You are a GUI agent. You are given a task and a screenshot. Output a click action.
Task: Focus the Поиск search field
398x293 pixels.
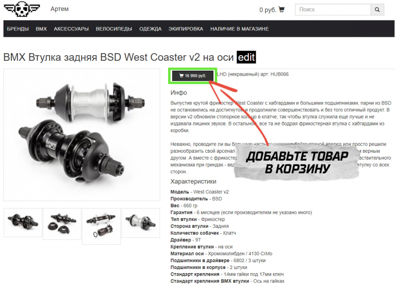pyautogui.click(x=333, y=9)
